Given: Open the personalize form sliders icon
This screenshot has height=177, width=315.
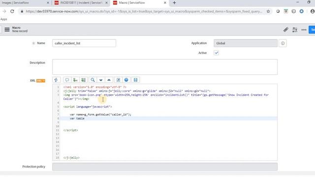Looking at the screenshot, I should (295, 29).
